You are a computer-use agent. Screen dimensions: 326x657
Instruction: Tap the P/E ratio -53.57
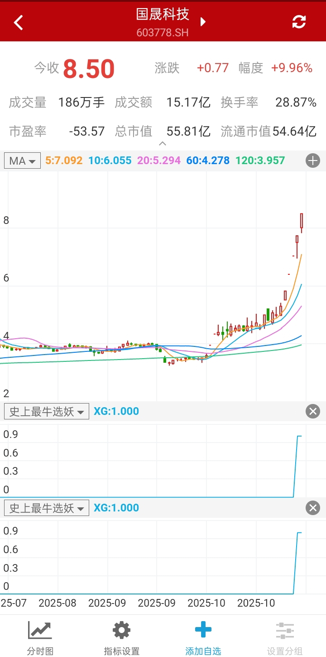coord(87,131)
